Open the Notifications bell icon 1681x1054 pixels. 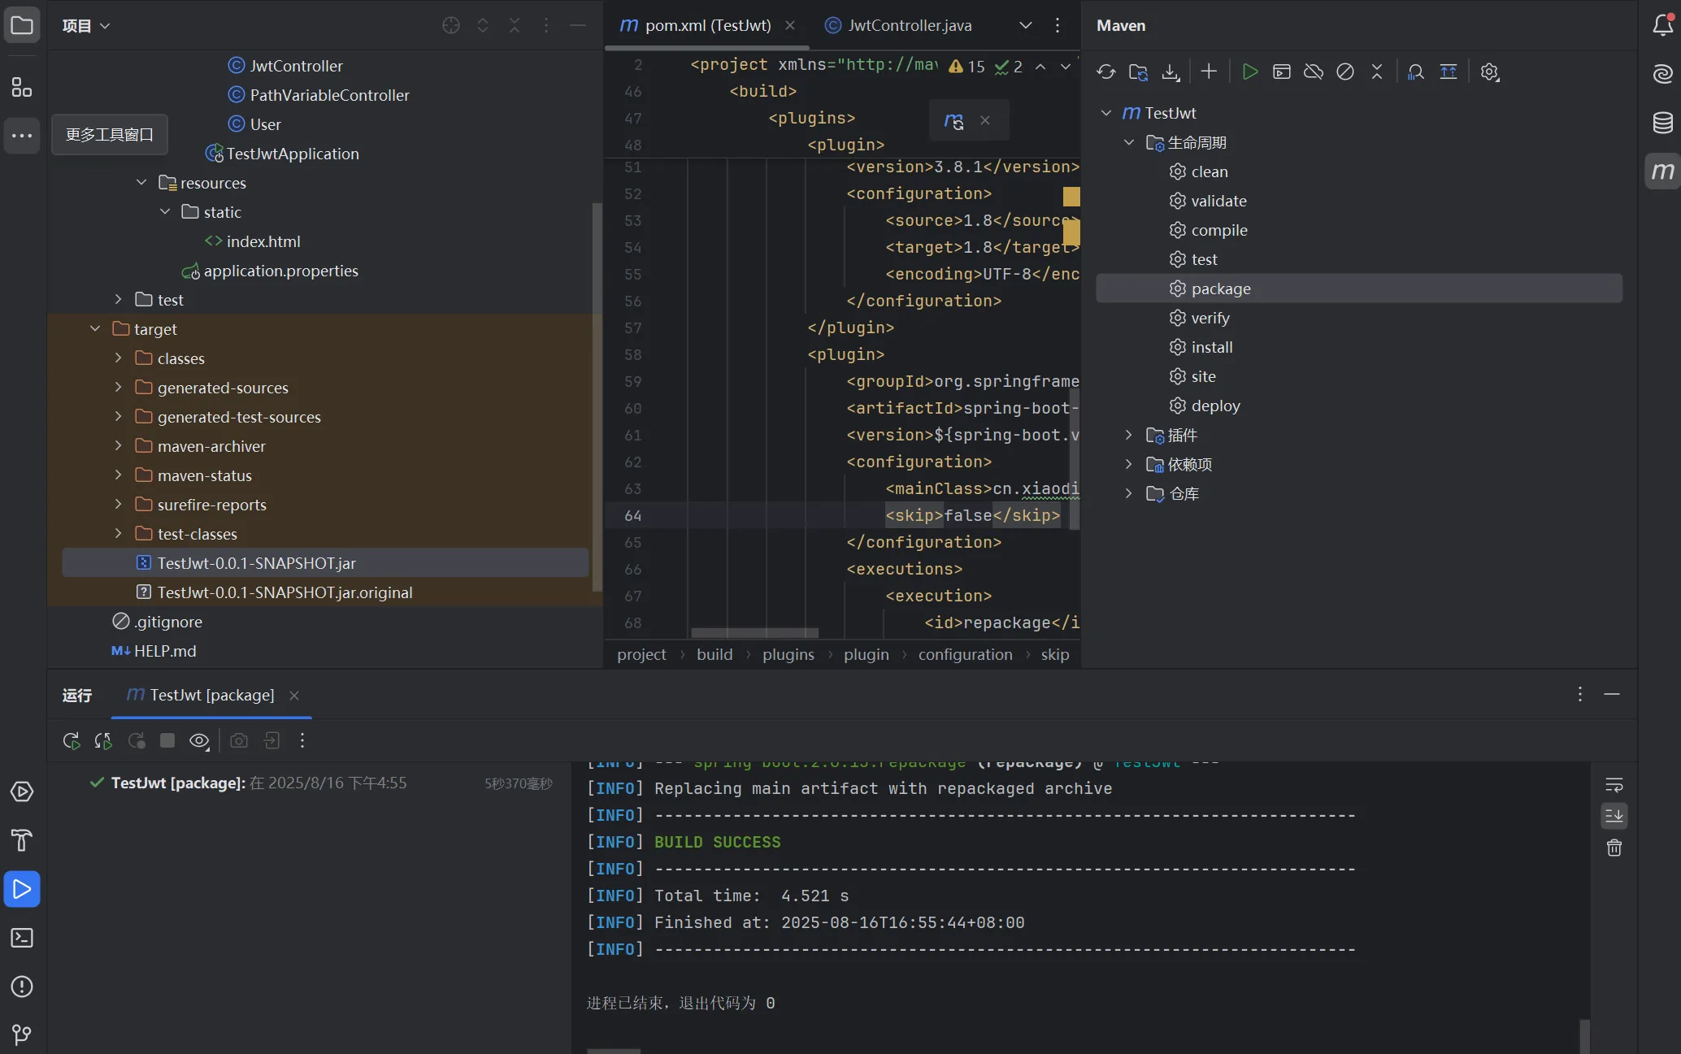pyautogui.click(x=1662, y=25)
